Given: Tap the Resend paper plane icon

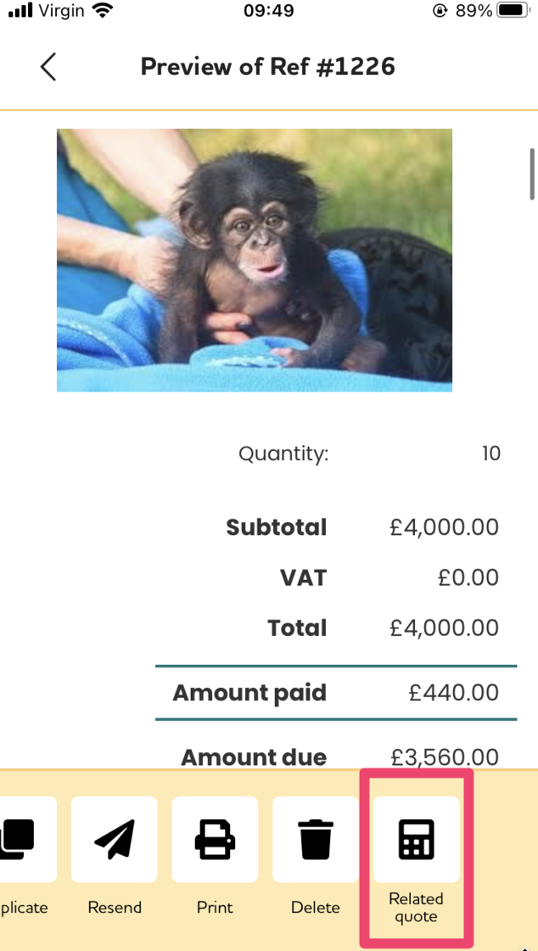Looking at the screenshot, I should click(114, 839).
